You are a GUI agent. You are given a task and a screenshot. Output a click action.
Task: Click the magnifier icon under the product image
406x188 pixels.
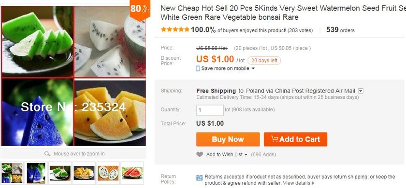[47, 154]
